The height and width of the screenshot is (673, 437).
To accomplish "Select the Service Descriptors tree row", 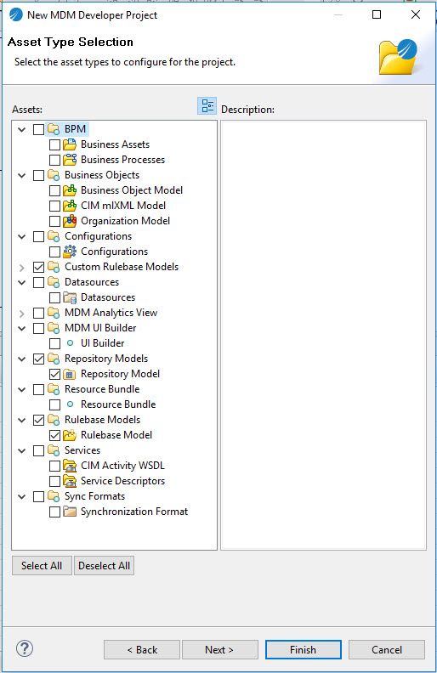I will point(122,481).
